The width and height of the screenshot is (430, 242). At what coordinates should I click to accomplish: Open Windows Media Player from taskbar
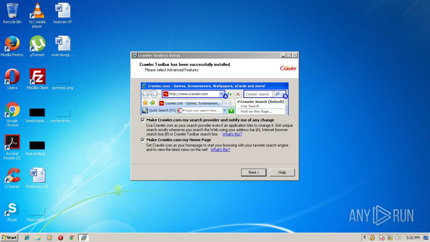(x=49, y=238)
